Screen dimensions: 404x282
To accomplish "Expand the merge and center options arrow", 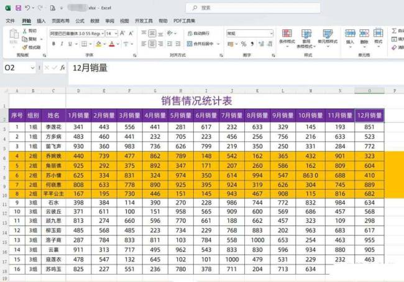I will (218, 44).
